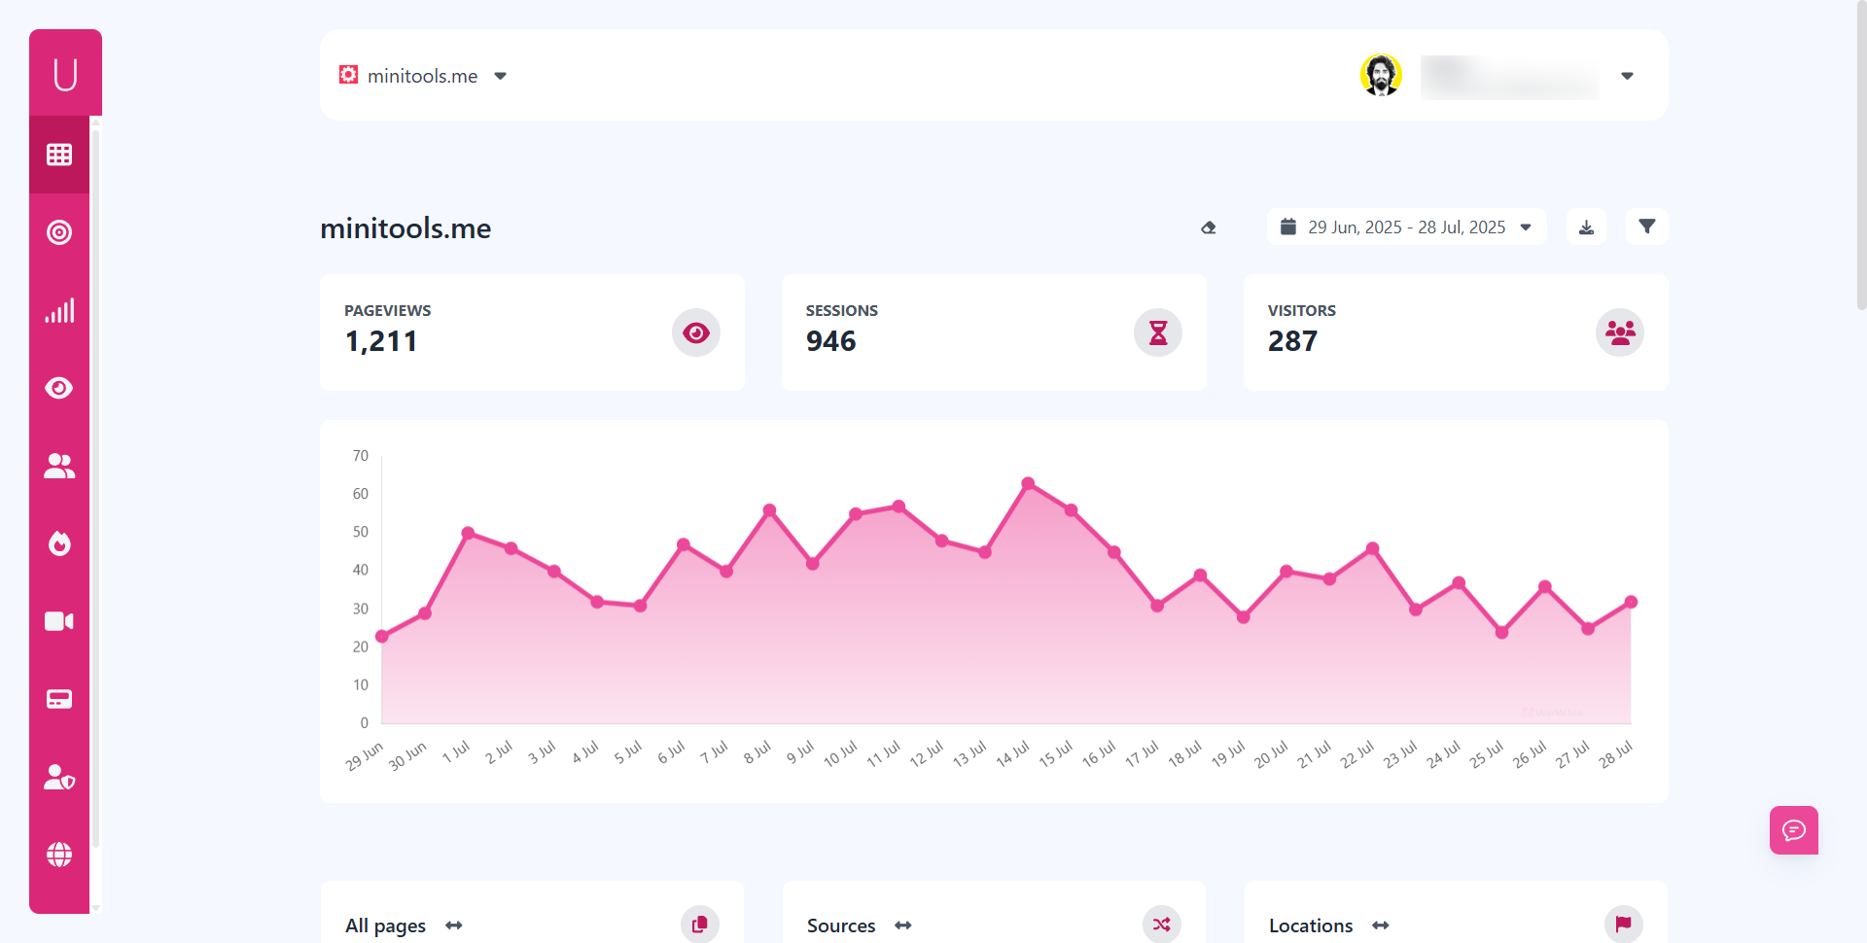Click the copy icon on All pages panel
This screenshot has height=943, width=1867.
[x=699, y=925]
